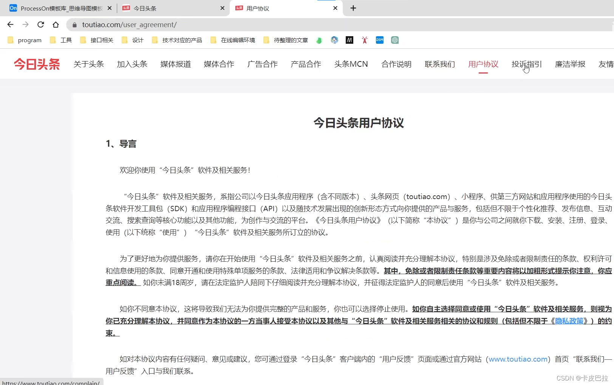Screen dimensions: 614x385
Task: Click the black M bookmark icon
Action: point(350,40)
